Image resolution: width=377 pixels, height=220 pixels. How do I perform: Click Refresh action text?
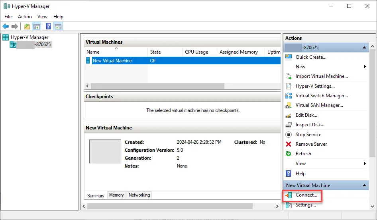(303, 154)
